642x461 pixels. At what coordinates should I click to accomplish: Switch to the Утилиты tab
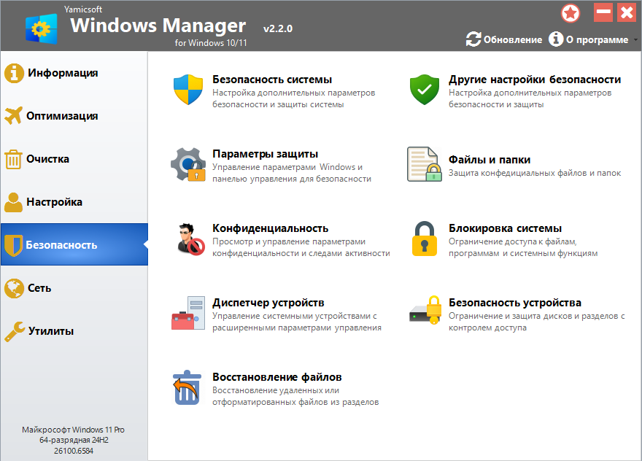coord(50,331)
